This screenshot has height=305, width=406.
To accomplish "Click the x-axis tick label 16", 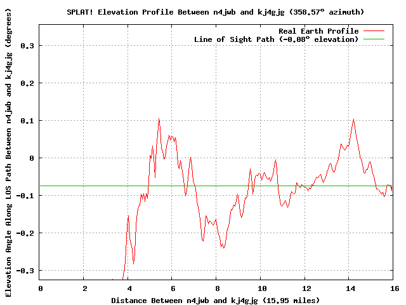I will click(x=395, y=288).
